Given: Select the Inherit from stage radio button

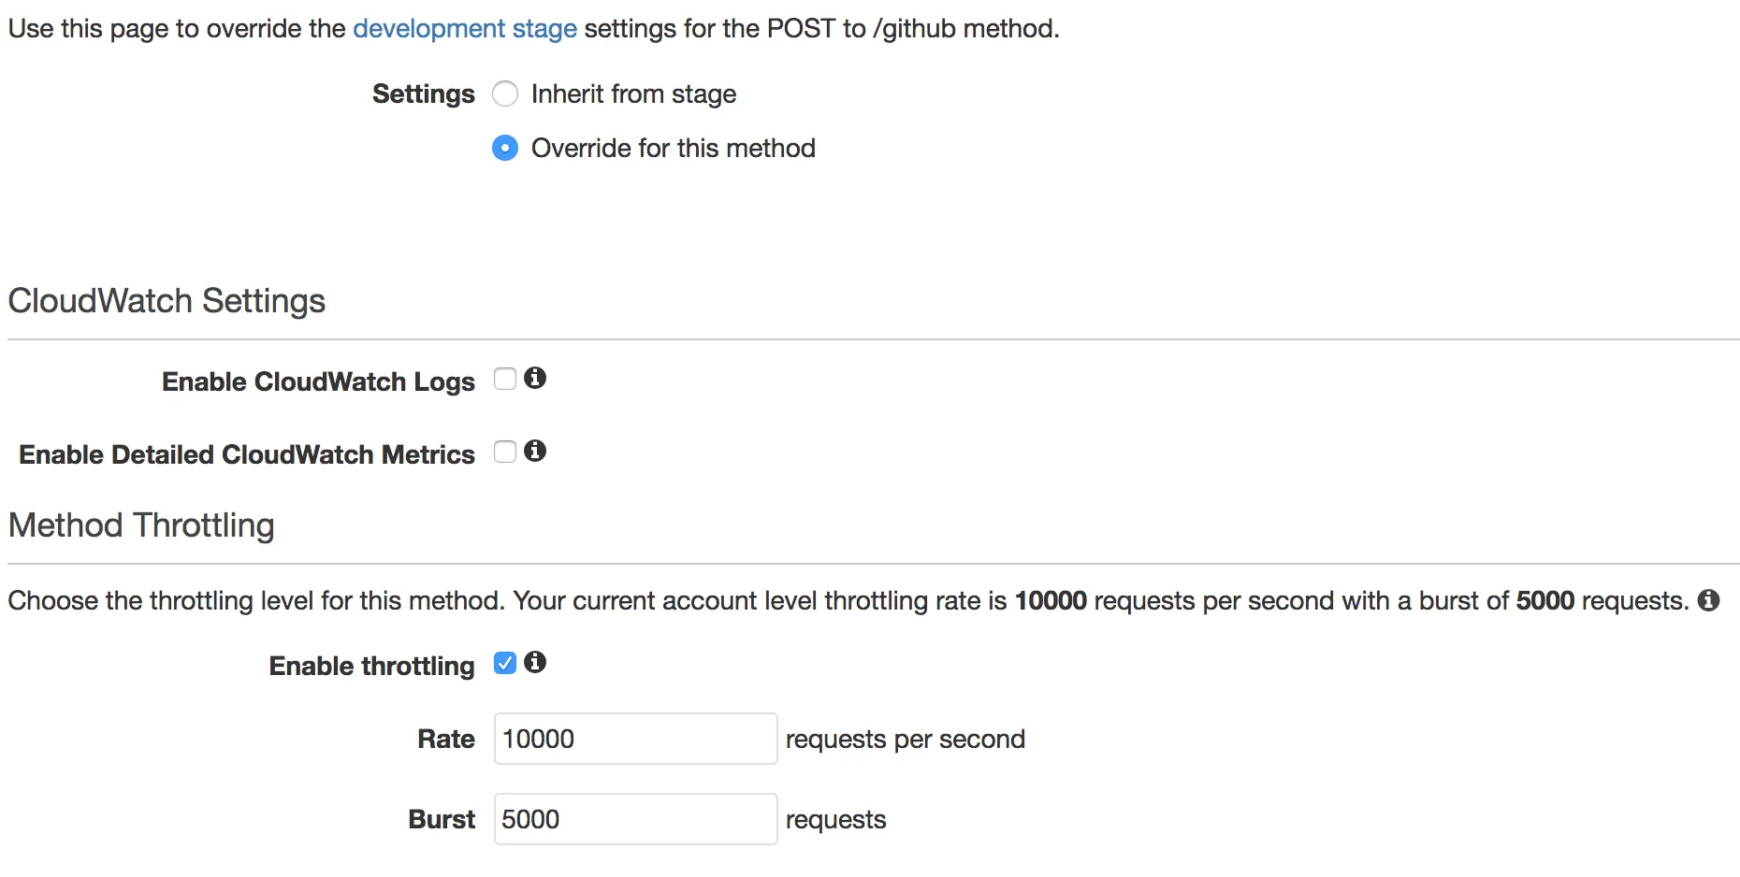Looking at the screenshot, I should (x=505, y=94).
